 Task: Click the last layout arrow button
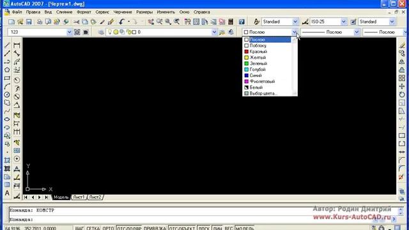click(x=47, y=197)
